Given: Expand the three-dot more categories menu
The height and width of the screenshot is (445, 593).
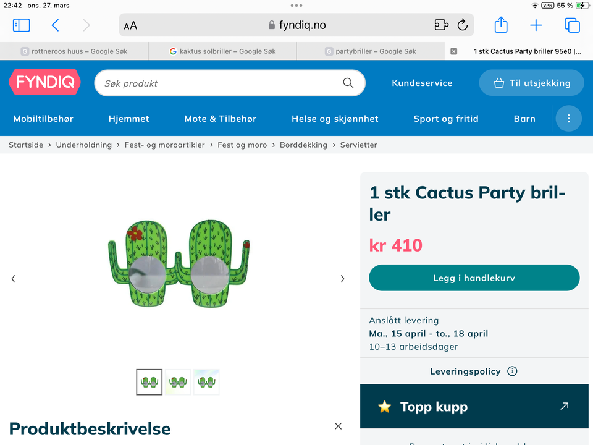Looking at the screenshot, I should click(x=569, y=119).
